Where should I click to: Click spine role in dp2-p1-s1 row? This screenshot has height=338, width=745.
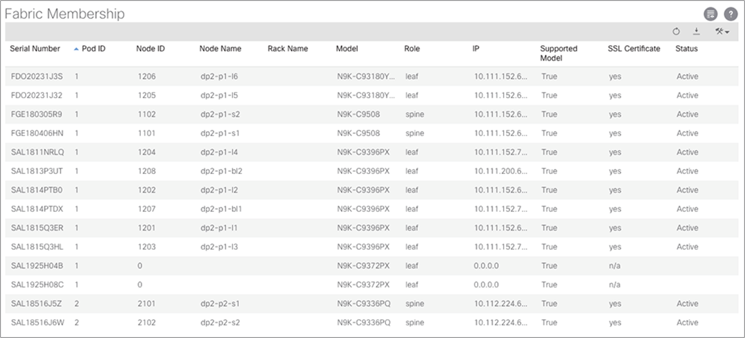[x=415, y=134]
